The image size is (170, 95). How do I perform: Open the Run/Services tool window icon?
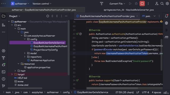3,51
